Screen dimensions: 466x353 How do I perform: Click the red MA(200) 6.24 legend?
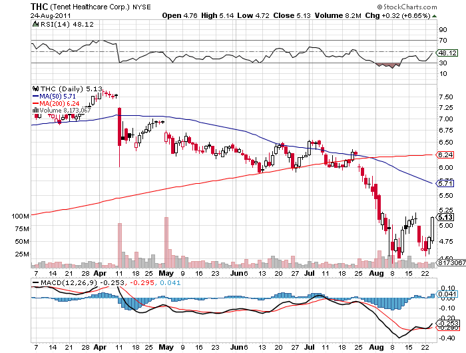(x=56, y=103)
